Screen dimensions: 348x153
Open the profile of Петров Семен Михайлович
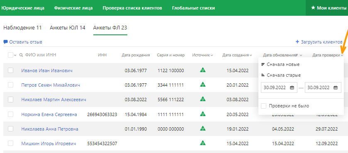[51, 85]
